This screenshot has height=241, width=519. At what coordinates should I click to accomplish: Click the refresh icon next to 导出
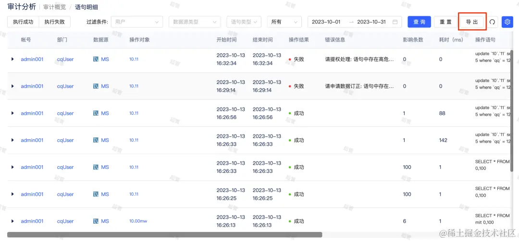tap(492, 22)
